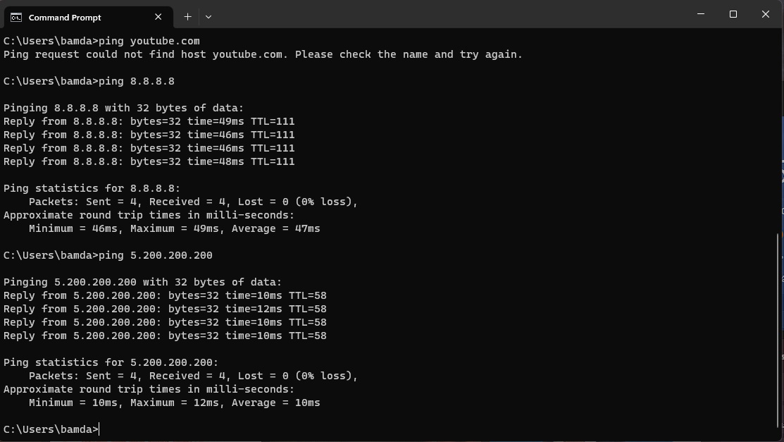Close the Command Prompt tab
Screen dimensions: 784x442
pyautogui.click(x=158, y=17)
